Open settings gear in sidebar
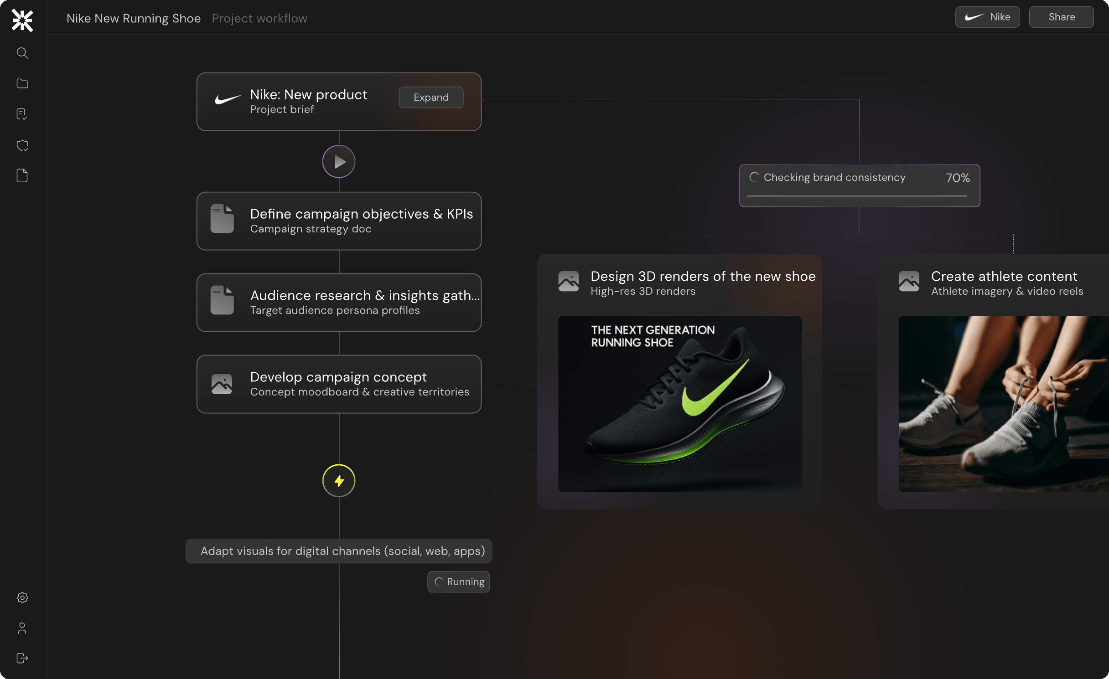The height and width of the screenshot is (679, 1109). [22, 597]
